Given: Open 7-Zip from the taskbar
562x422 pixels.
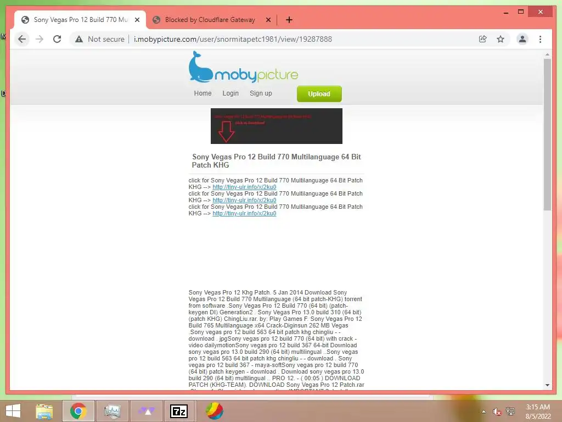Looking at the screenshot, I should 179,411.
